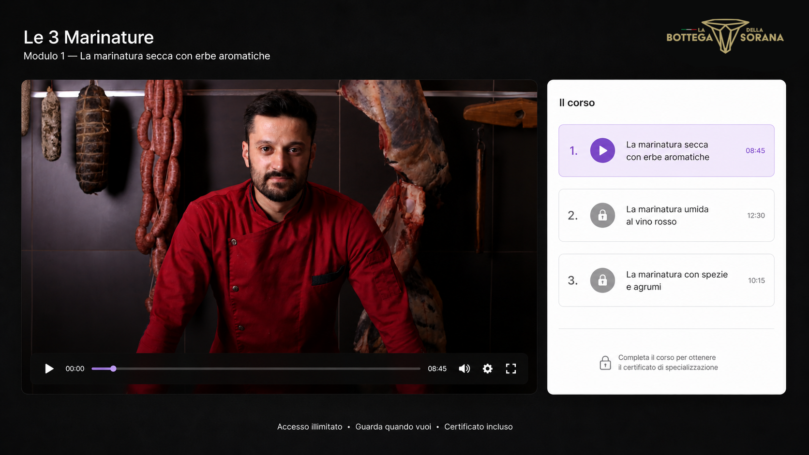Enter fullscreen mode in the video player

511,368
